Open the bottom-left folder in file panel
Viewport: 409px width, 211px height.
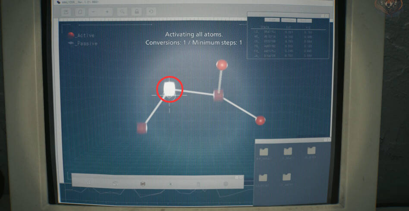[263, 177]
